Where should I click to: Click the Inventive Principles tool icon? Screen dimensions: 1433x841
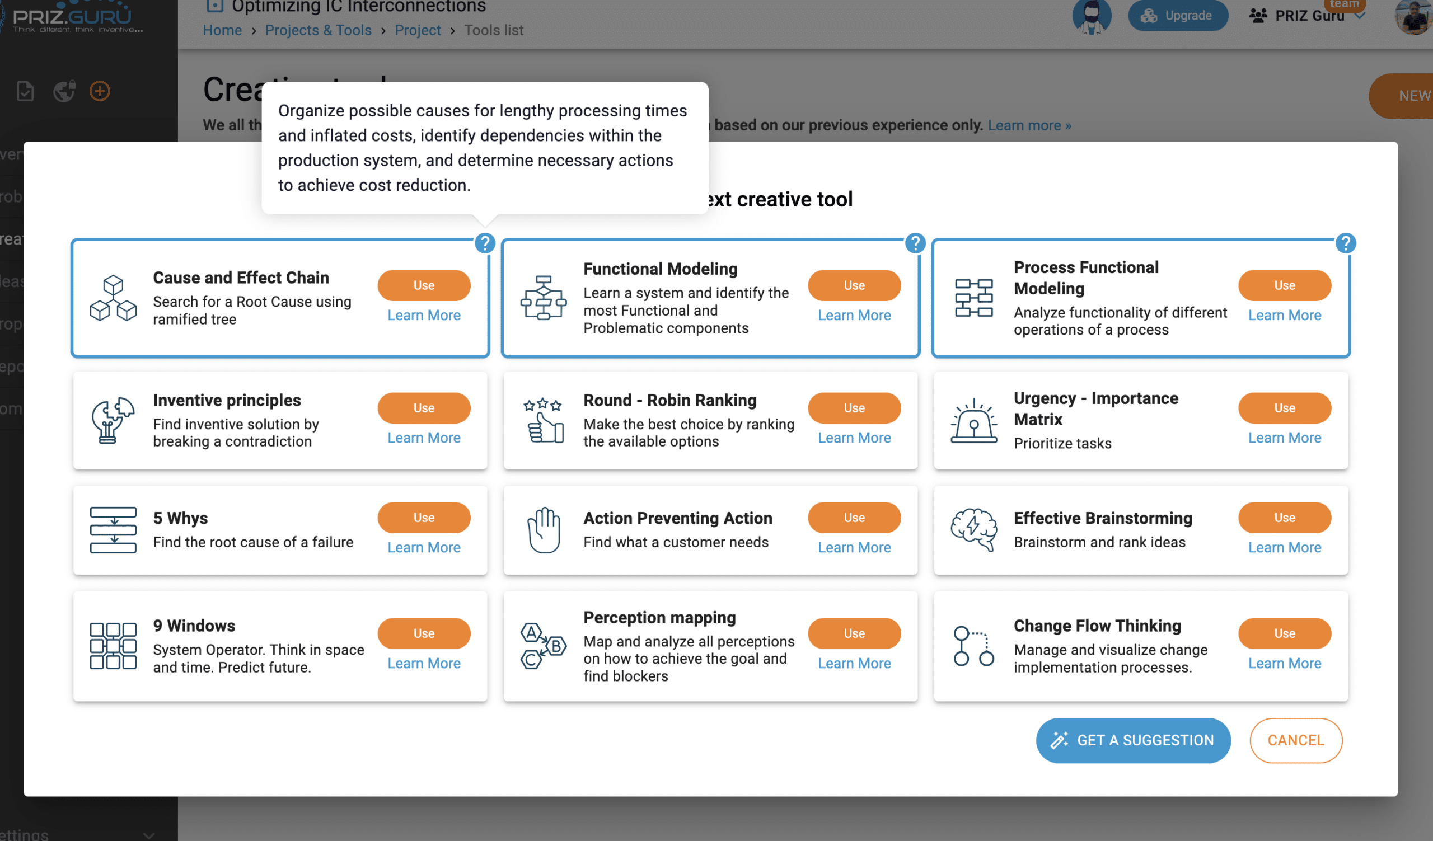[x=111, y=419]
